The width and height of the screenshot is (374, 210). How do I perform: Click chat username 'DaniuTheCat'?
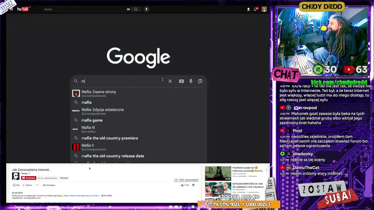point(306,168)
